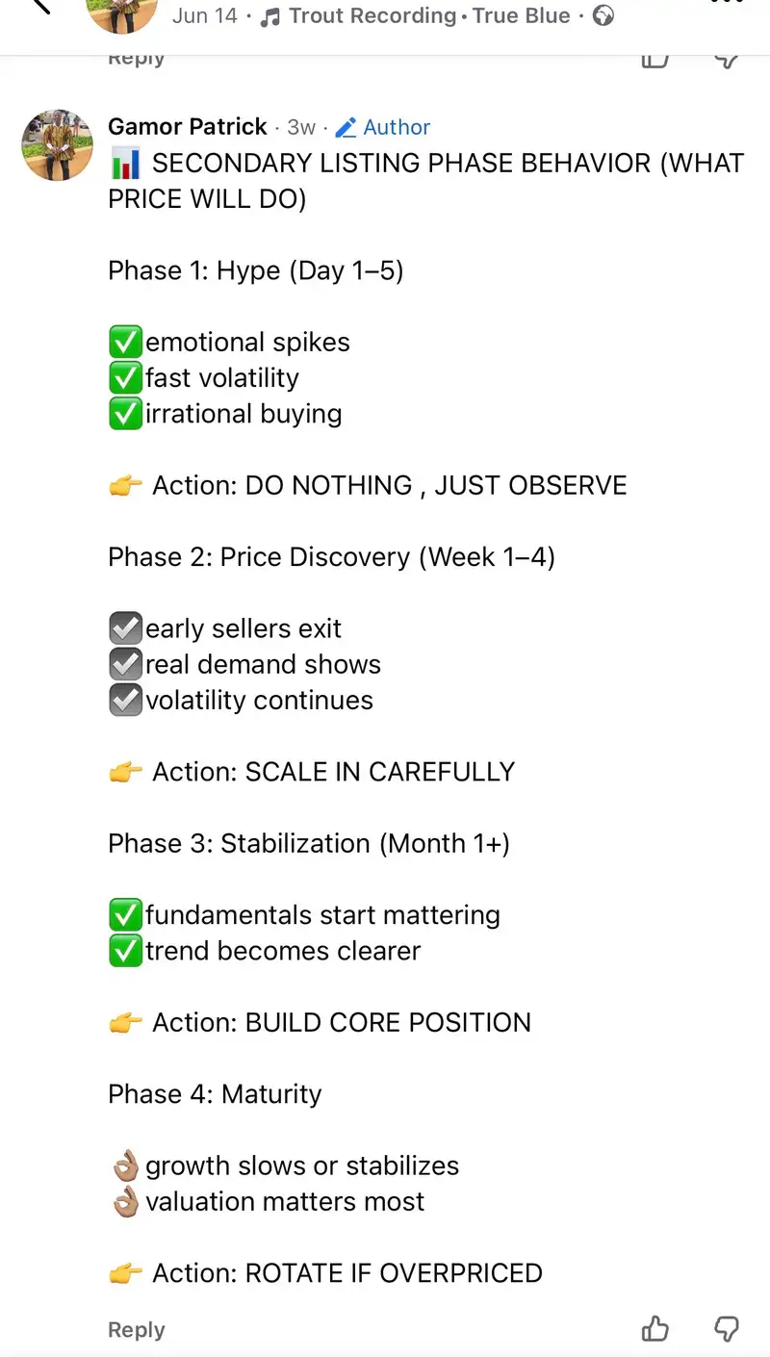Screen dimensions: 770x1357
Task: Open Gamor Patrick's profile name link
Action: click(188, 127)
